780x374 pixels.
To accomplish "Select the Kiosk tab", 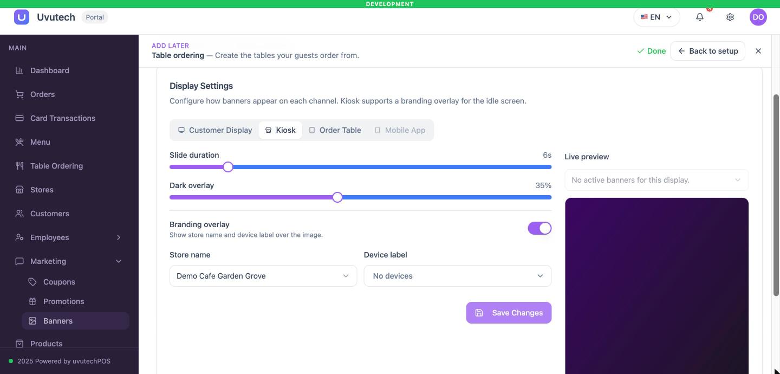I will 281,130.
